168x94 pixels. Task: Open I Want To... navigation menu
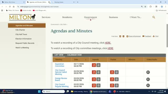[136, 17]
